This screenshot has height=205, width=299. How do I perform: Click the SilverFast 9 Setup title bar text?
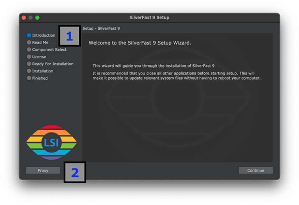[x=149, y=17]
